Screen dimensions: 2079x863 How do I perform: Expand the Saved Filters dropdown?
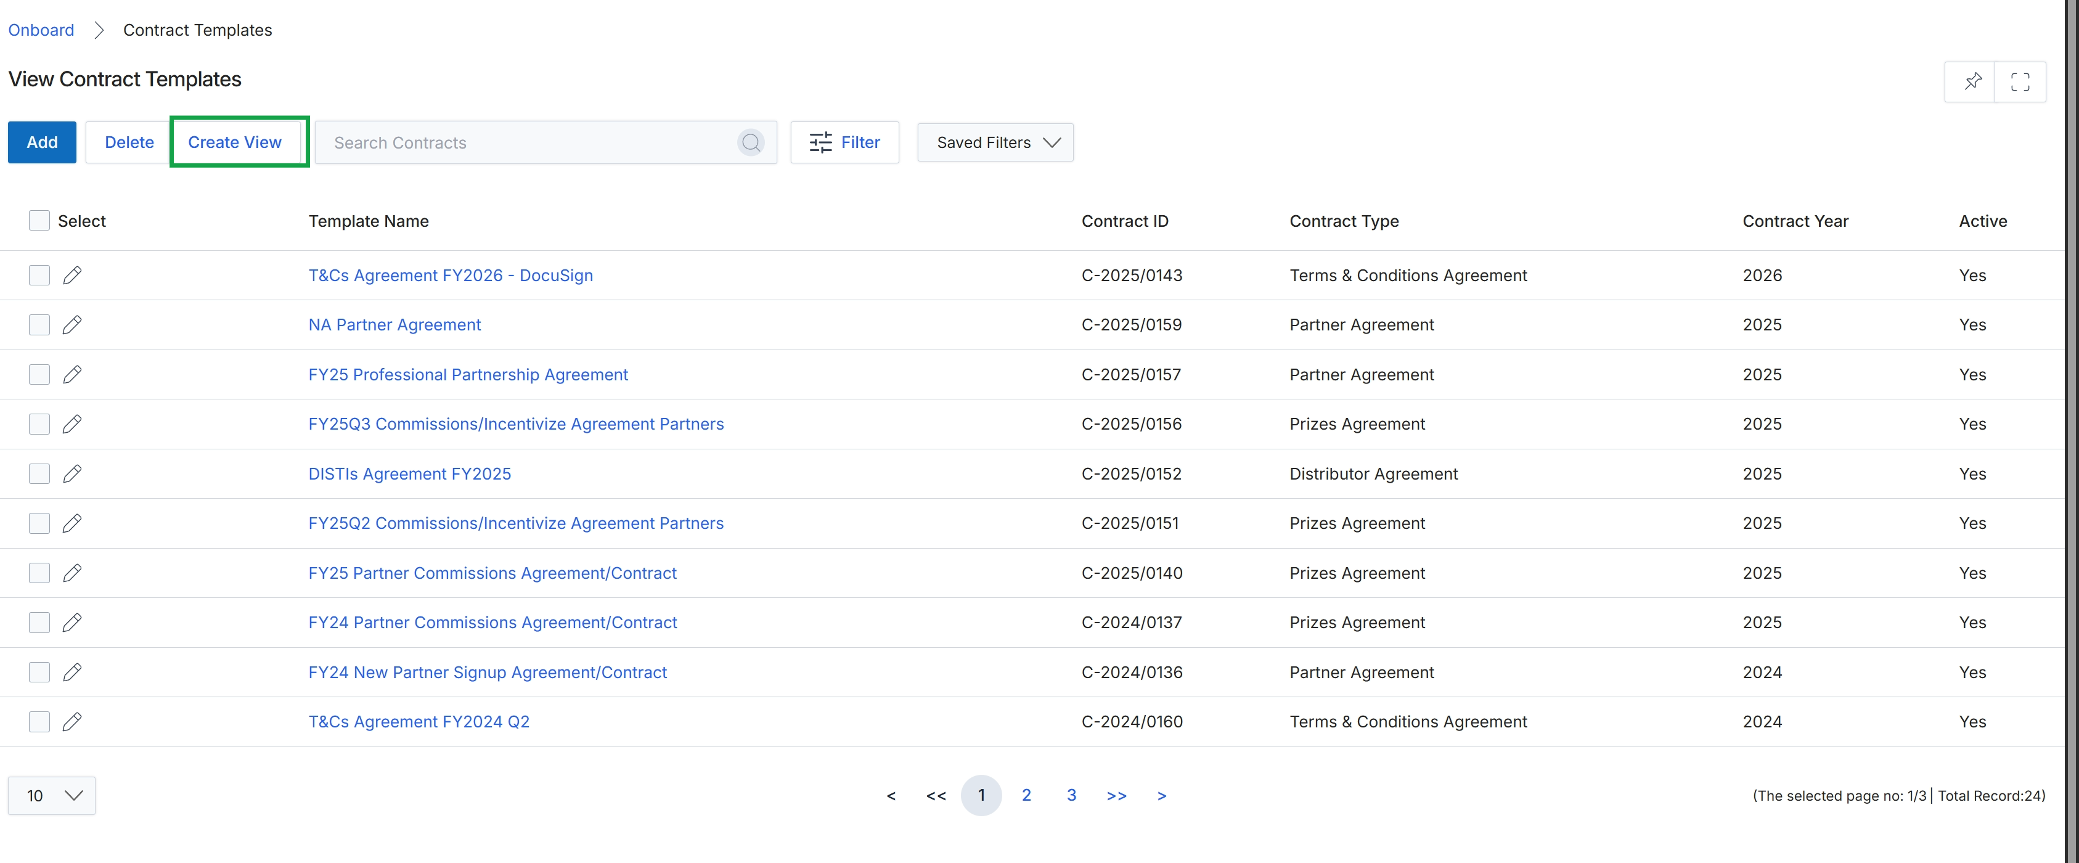tap(995, 143)
